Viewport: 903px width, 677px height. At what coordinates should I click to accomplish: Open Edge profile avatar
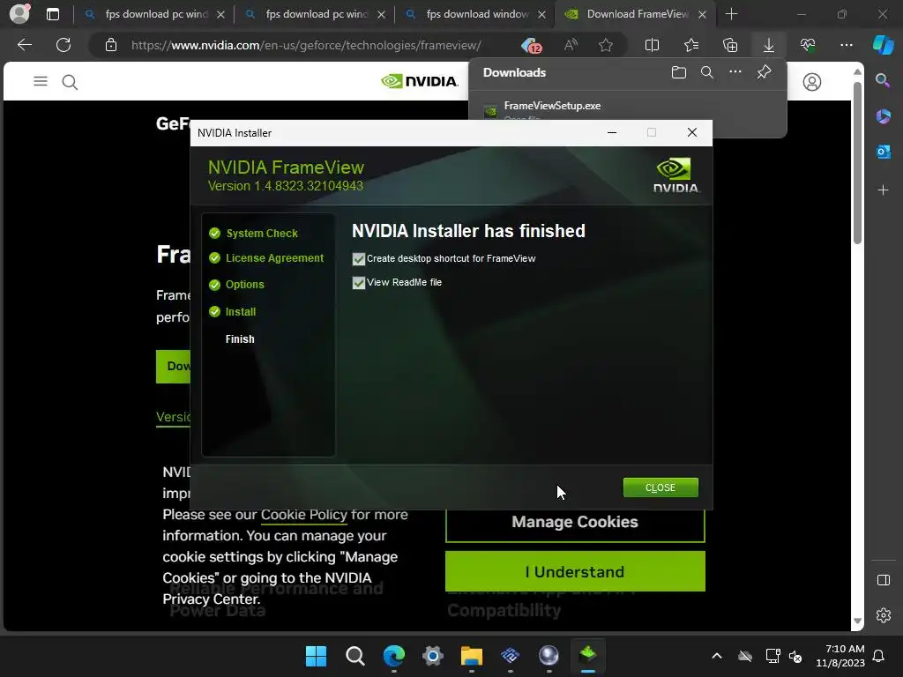pos(19,14)
